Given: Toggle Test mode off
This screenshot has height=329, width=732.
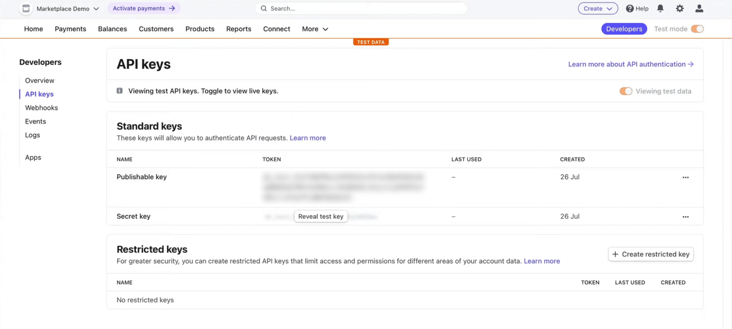Looking at the screenshot, I should pos(698,29).
